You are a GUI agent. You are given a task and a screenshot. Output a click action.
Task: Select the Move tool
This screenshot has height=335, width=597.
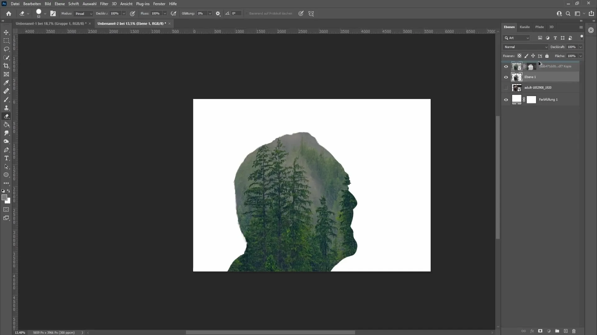click(x=6, y=32)
